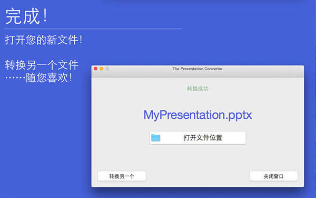Convert another file with 转换另一个
Screen dimensions: 316x198
pyautogui.click(x=122, y=176)
